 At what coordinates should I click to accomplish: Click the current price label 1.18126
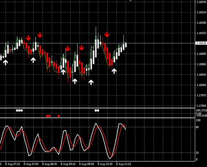click(201, 43)
